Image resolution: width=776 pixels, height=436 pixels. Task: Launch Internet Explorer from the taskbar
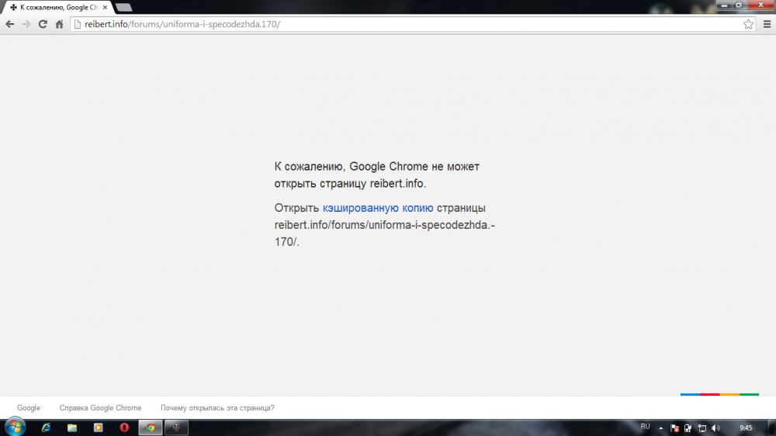(46, 427)
